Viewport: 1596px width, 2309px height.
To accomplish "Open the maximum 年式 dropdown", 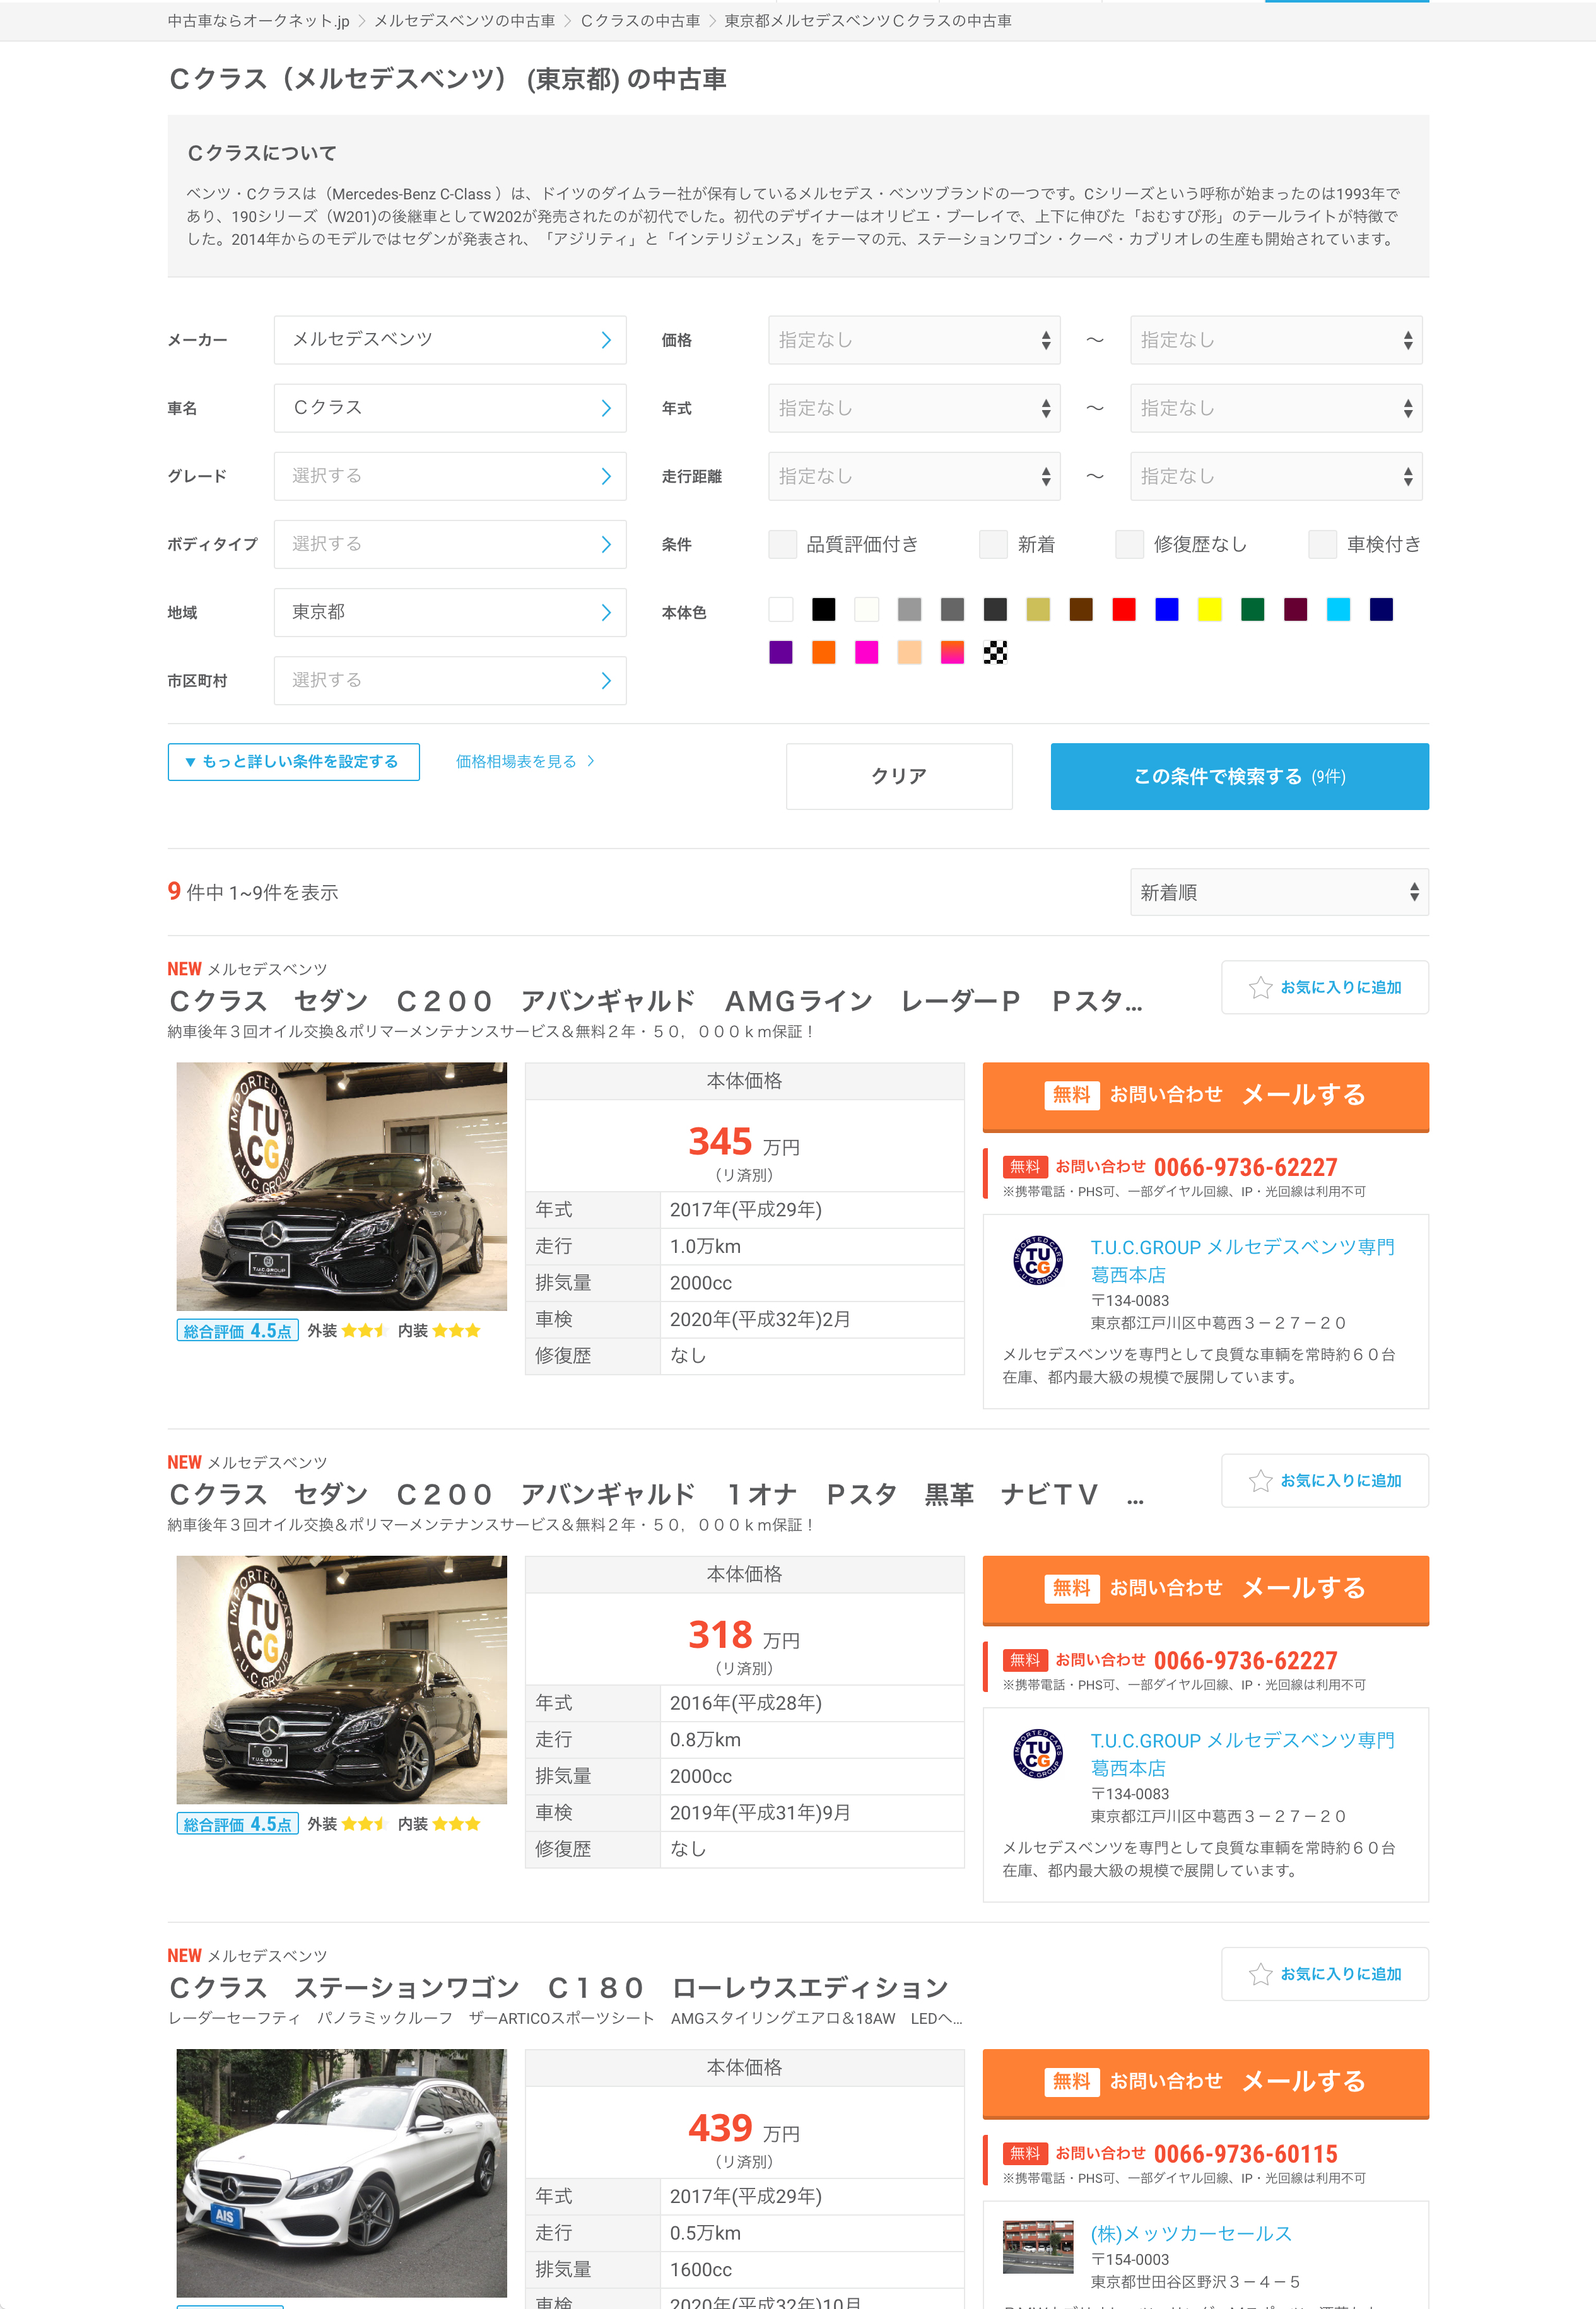I will 1276,408.
